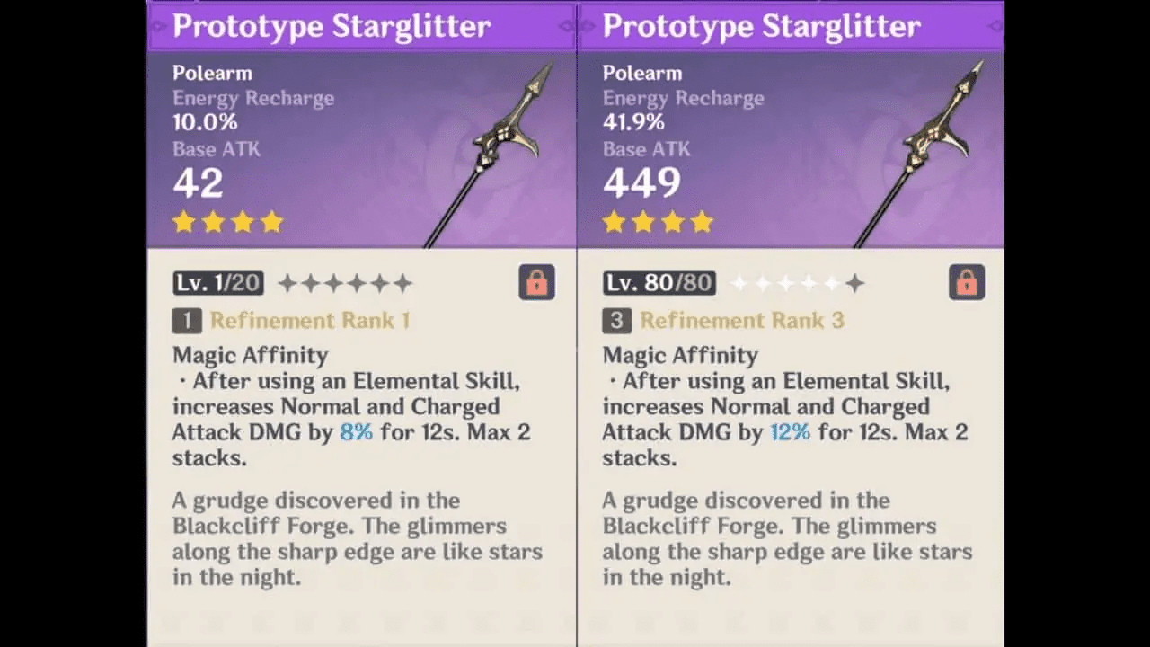Click the ascension stars beside Lv. 1/20

345,284
